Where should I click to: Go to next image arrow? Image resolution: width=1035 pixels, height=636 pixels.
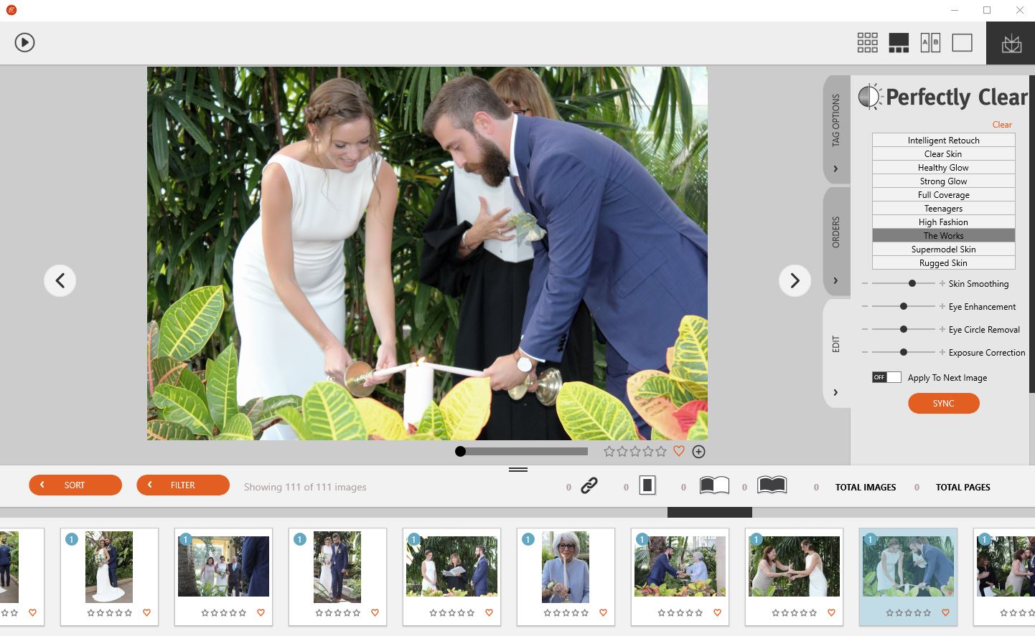pyautogui.click(x=795, y=280)
